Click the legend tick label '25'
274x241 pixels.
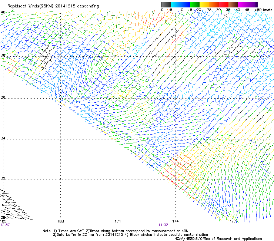[x=209, y=10]
